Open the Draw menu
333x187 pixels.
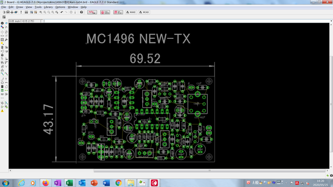pos(19,7)
